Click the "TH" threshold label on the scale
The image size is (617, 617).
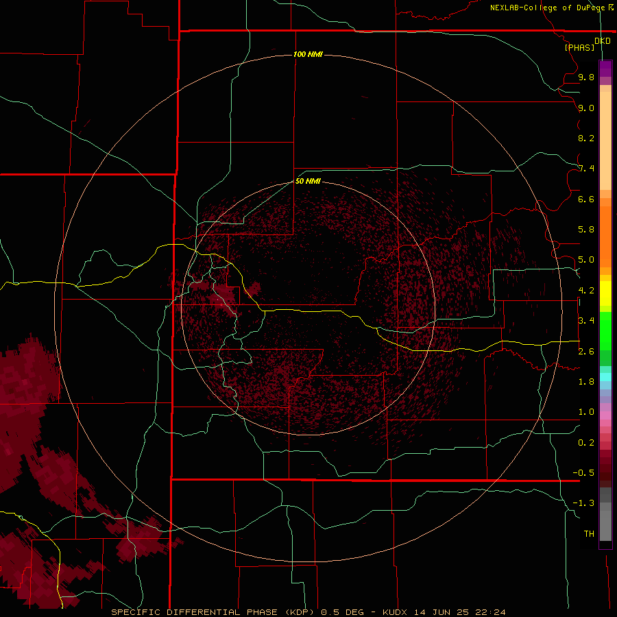click(589, 534)
